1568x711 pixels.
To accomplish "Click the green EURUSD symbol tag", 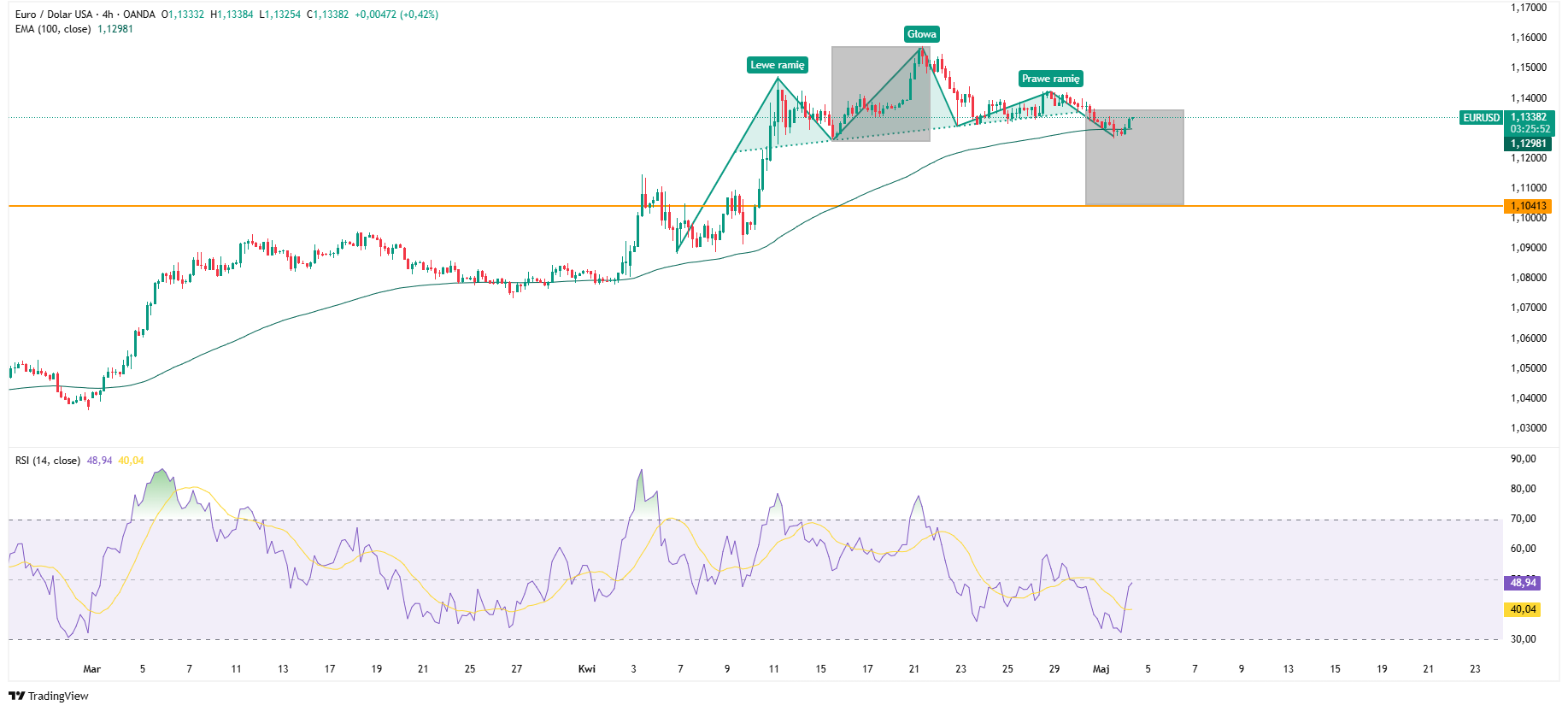I will (1481, 118).
